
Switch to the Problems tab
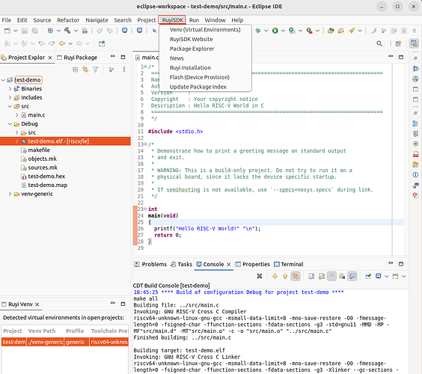[x=150, y=264]
